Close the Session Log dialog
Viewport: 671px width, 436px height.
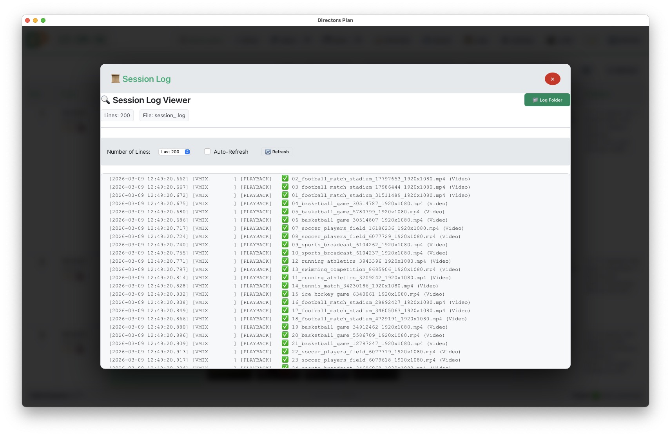tap(552, 79)
